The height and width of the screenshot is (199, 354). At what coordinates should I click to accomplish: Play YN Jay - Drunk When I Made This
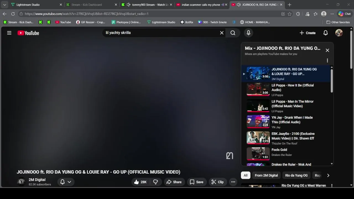click(286, 122)
